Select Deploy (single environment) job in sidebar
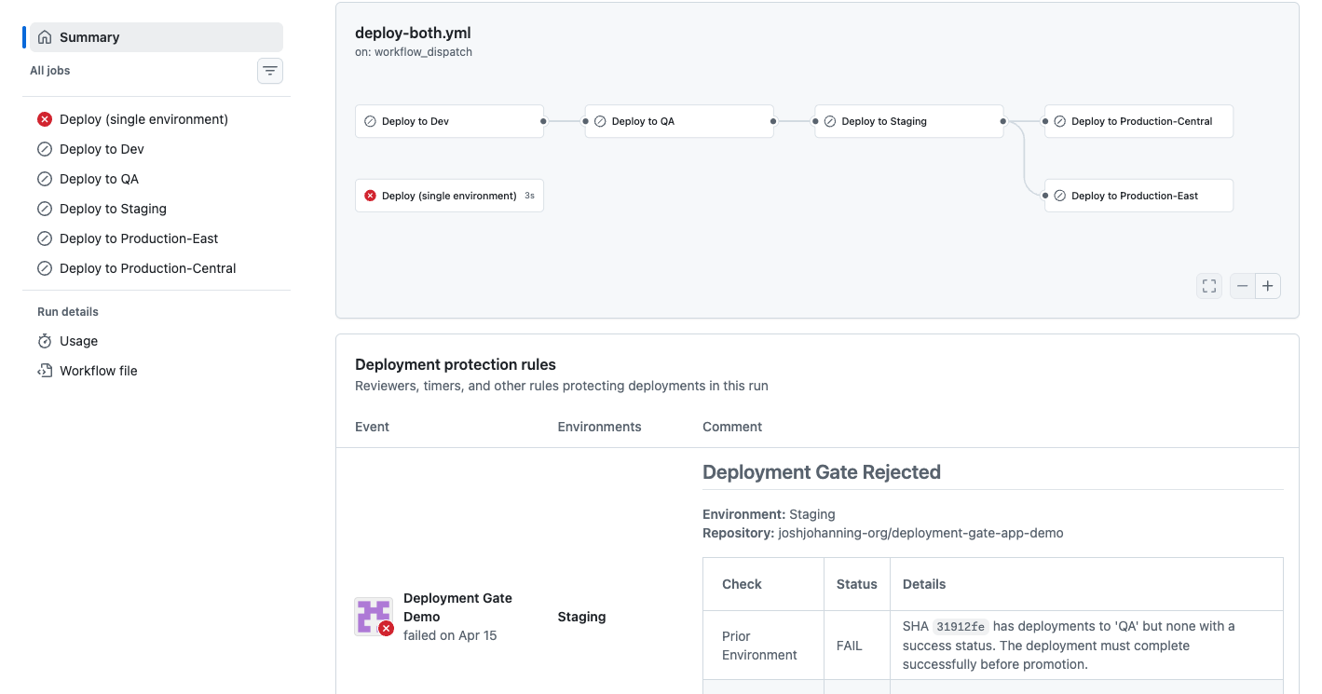The image size is (1322, 694). click(157, 119)
